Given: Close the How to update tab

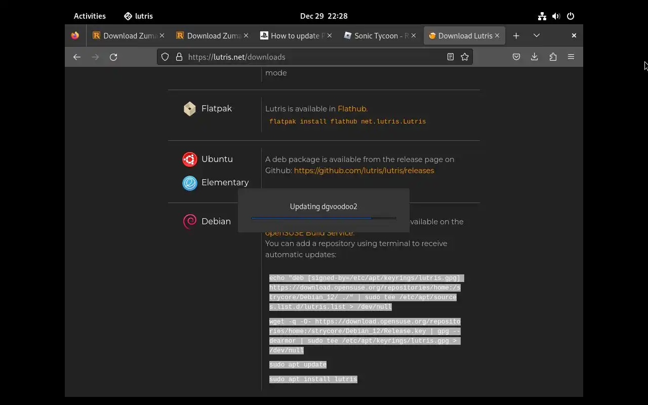Looking at the screenshot, I should pyautogui.click(x=330, y=35).
